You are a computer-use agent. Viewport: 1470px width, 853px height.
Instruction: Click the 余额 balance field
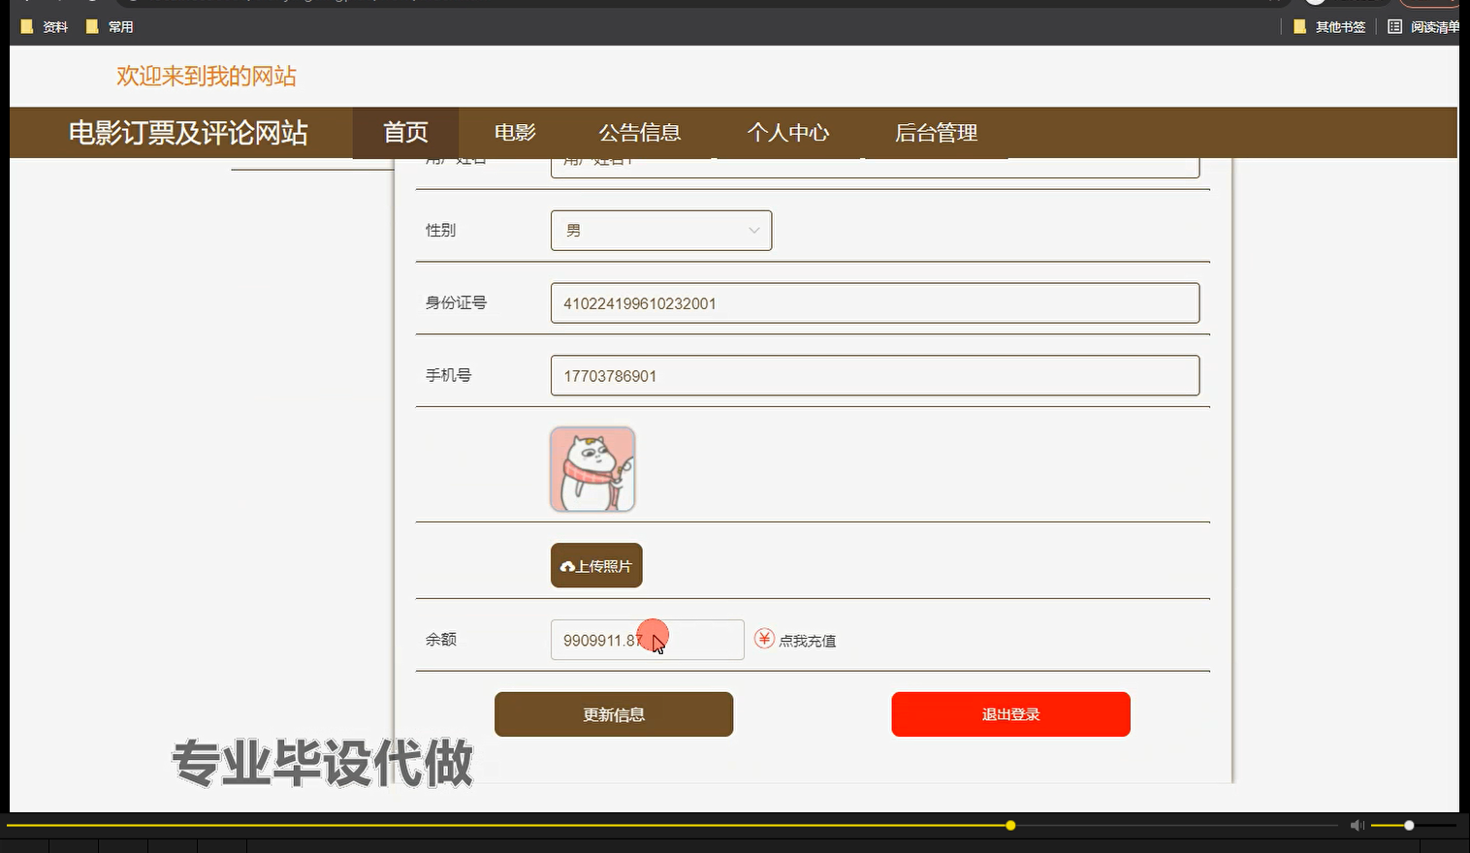[647, 640]
